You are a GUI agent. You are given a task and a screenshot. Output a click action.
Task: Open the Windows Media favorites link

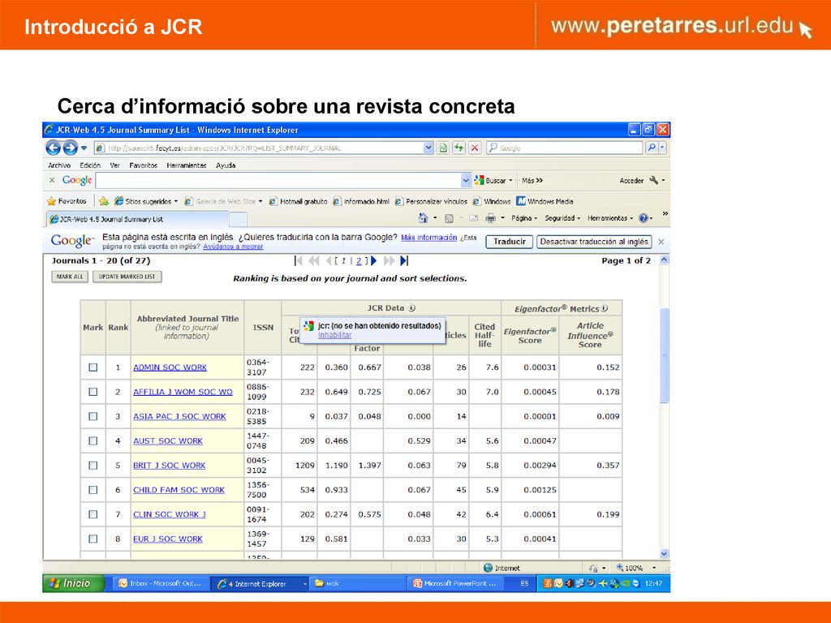point(545,201)
